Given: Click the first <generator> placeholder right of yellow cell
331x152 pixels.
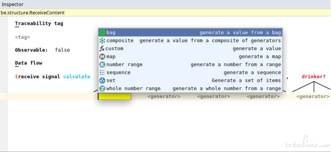Looking at the screenshot, I should point(164,97).
